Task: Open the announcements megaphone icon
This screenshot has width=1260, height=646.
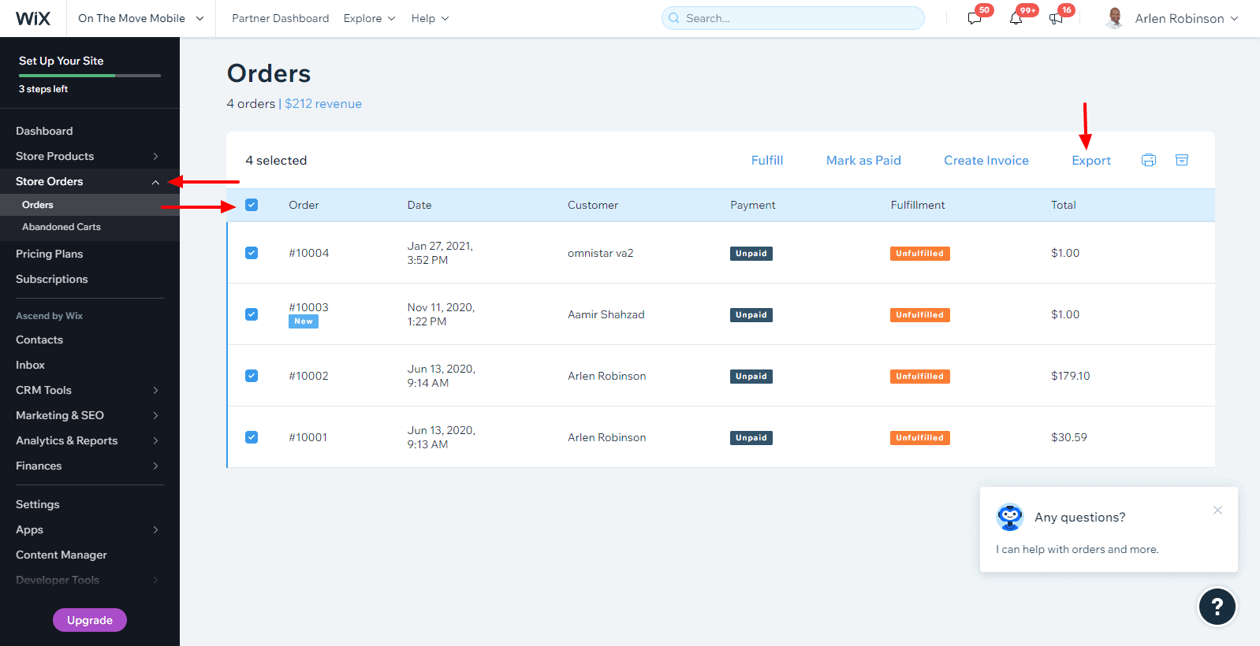Action: pyautogui.click(x=1056, y=18)
